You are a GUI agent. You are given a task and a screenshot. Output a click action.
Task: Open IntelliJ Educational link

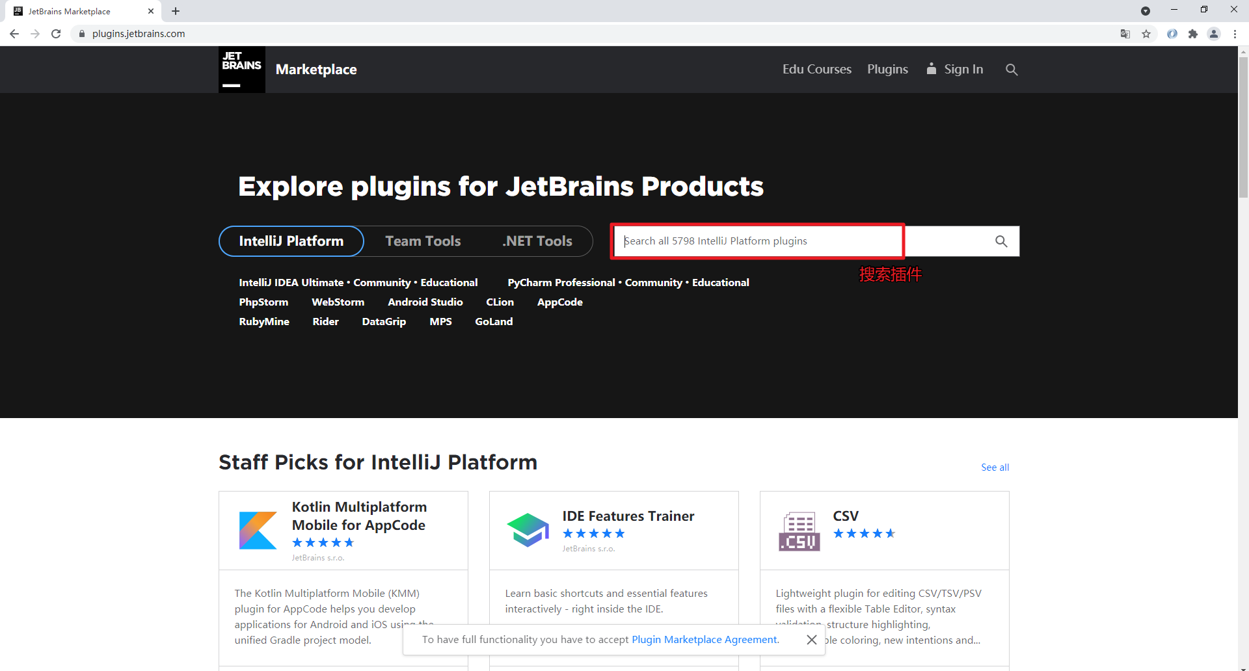pyautogui.click(x=449, y=283)
